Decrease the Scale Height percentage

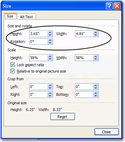click(50, 59)
